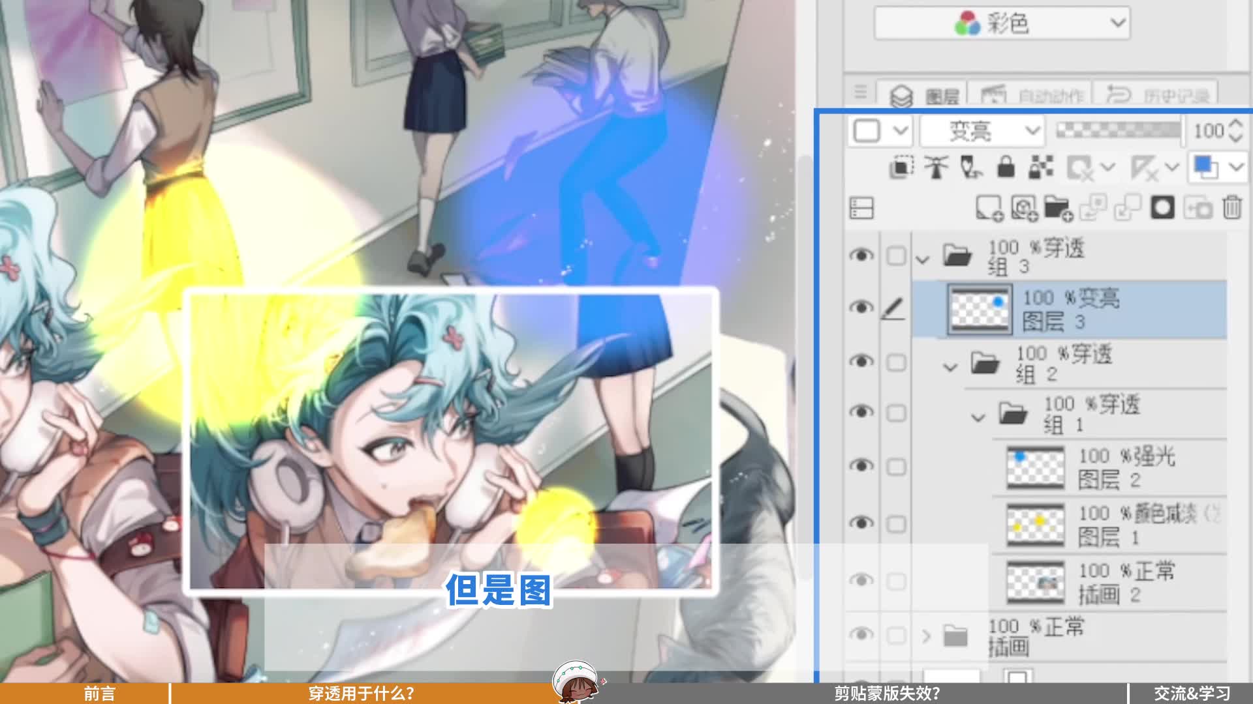The height and width of the screenshot is (704, 1253).
Task: Jump to the 穿透用于什么? chapter
Action: click(x=361, y=694)
